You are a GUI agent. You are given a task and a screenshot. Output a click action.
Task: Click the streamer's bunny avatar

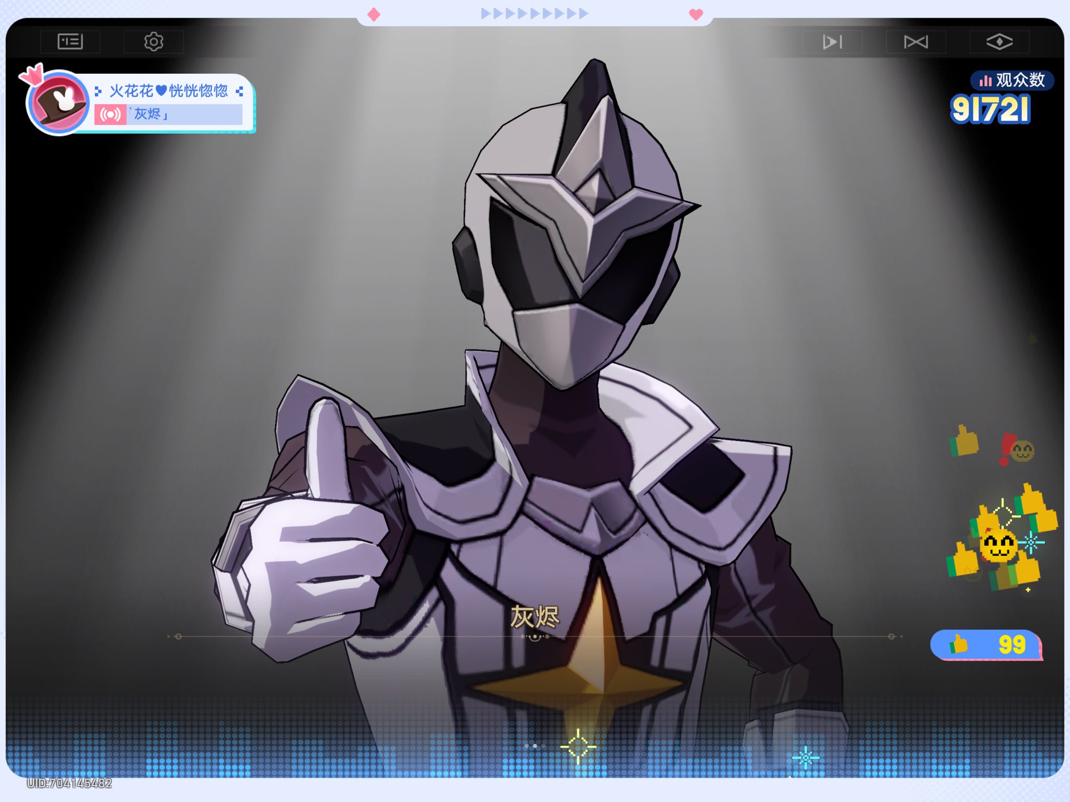tap(59, 102)
